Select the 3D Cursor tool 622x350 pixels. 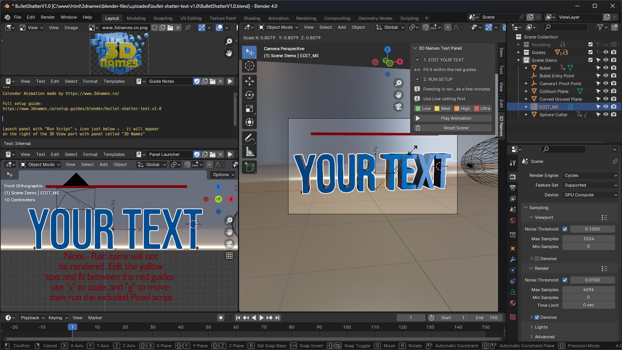pyautogui.click(x=249, y=65)
